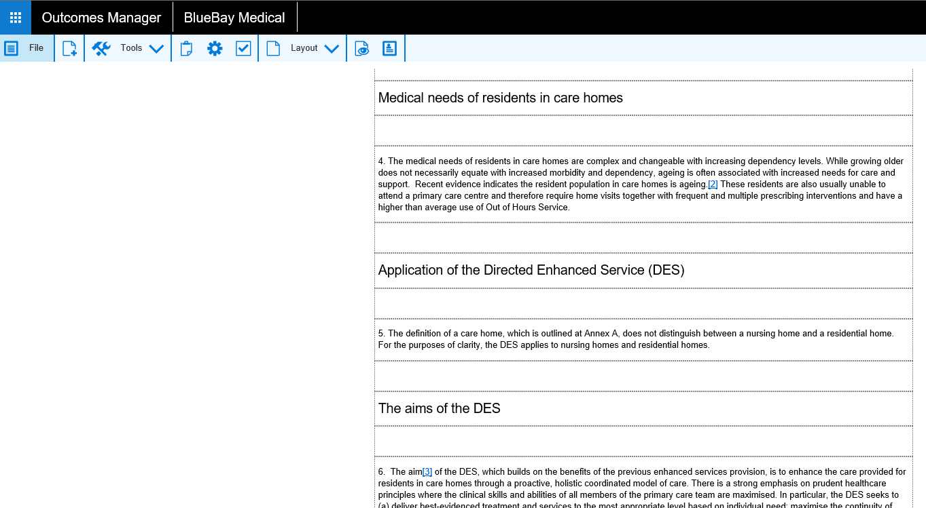Click the Outcomes Manager title
Image resolution: width=926 pixels, height=508 pixels.
(x=102, y=18)
